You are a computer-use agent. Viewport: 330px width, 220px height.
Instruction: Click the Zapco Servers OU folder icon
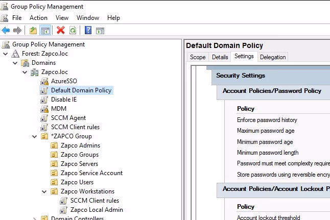click(54, 164)
